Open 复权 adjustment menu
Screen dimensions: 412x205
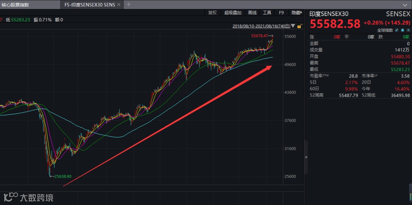pyautogui.click(x=212, y=13)
